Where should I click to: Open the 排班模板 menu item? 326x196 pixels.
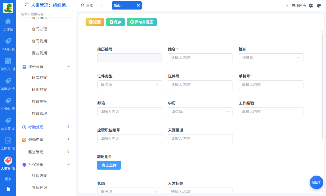tap(39, 102)
